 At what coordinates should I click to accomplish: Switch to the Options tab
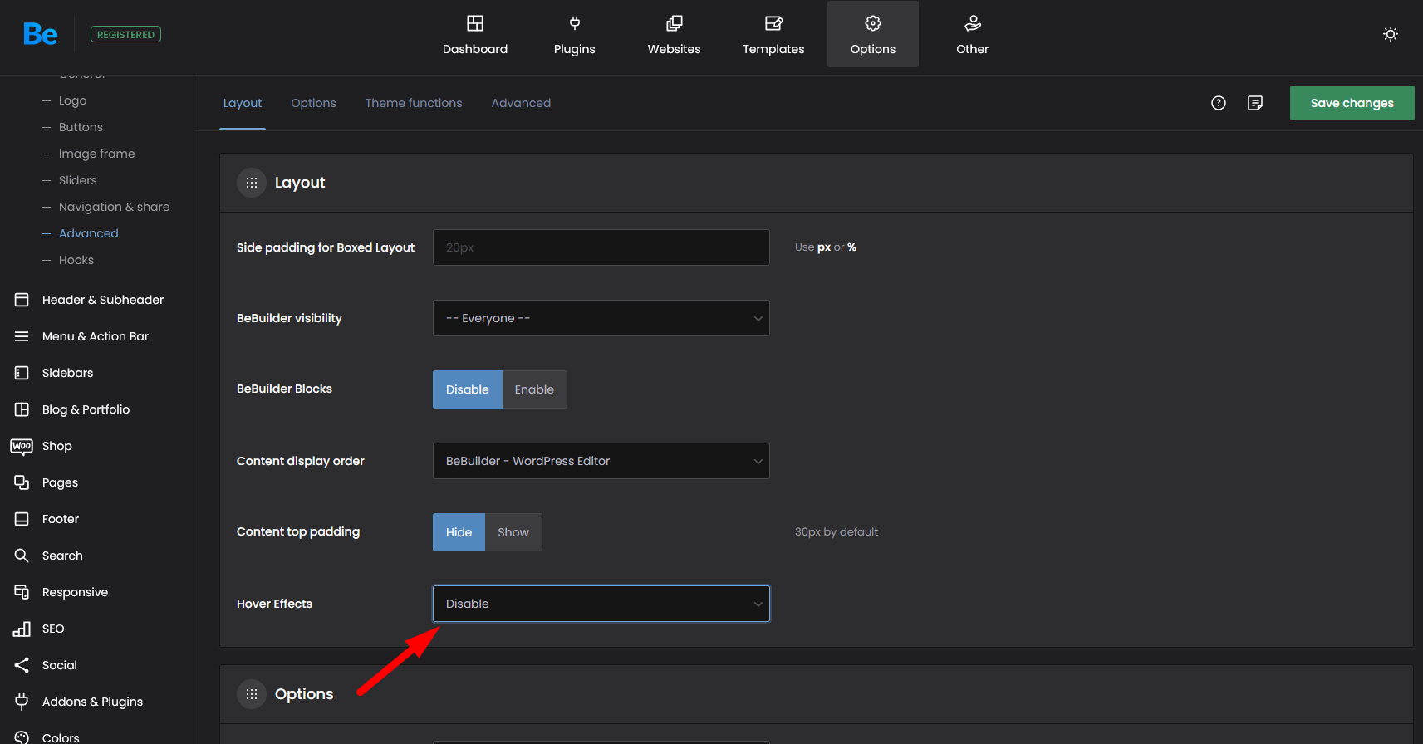pos(313,103)
